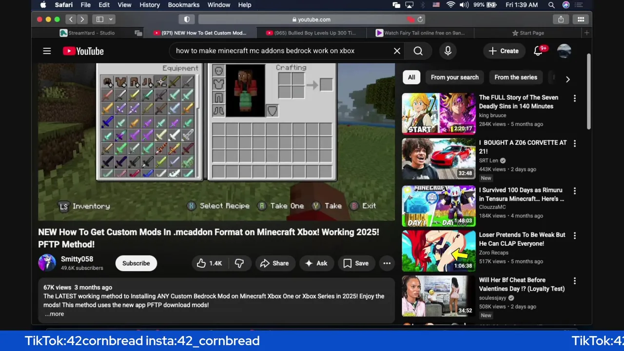Go to YouTube home via logo
The height and width of the screenshot is (351, 624).
(83, 51)
